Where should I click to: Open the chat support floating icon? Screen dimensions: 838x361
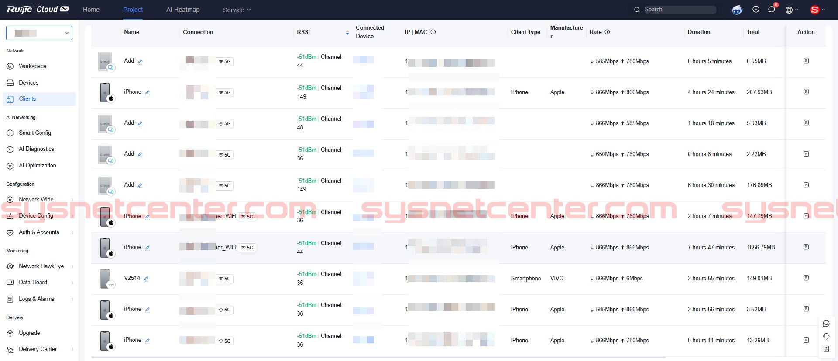pos(826,324)
